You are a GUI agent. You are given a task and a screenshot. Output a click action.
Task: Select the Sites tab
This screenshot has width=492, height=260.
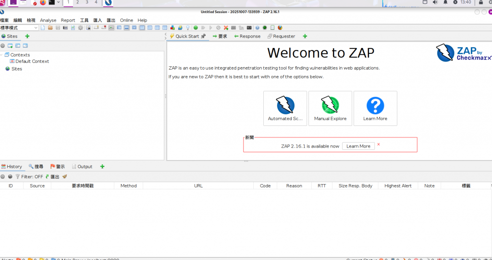(10, 36)
